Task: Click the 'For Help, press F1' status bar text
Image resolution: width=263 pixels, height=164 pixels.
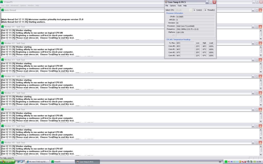Action: pos(7,158)
